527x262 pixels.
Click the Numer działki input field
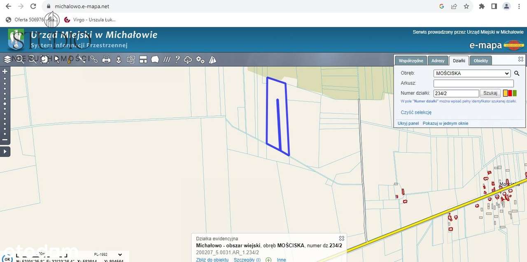pyautogui.click(x=456, y=93)
